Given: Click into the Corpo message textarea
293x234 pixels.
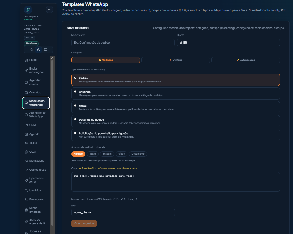Looking at the screenshot, I should (x=176, y=182).
